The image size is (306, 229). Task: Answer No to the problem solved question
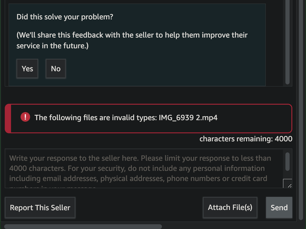55,69
